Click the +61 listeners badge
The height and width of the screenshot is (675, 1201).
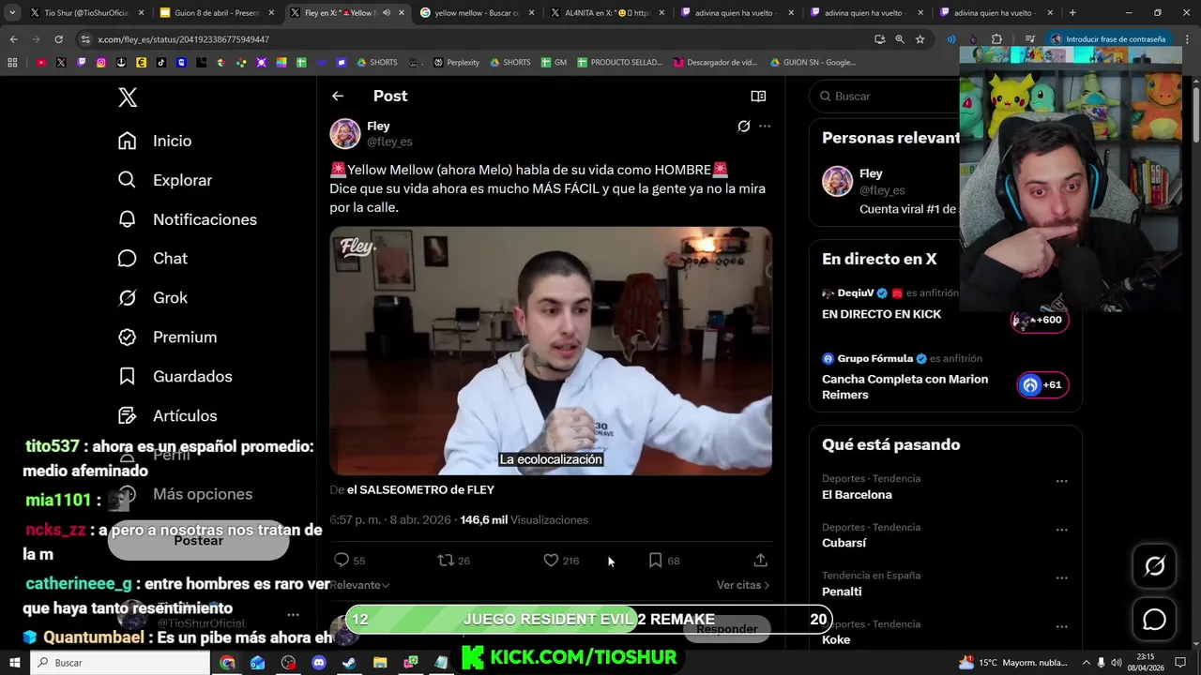pos(1042,384)
